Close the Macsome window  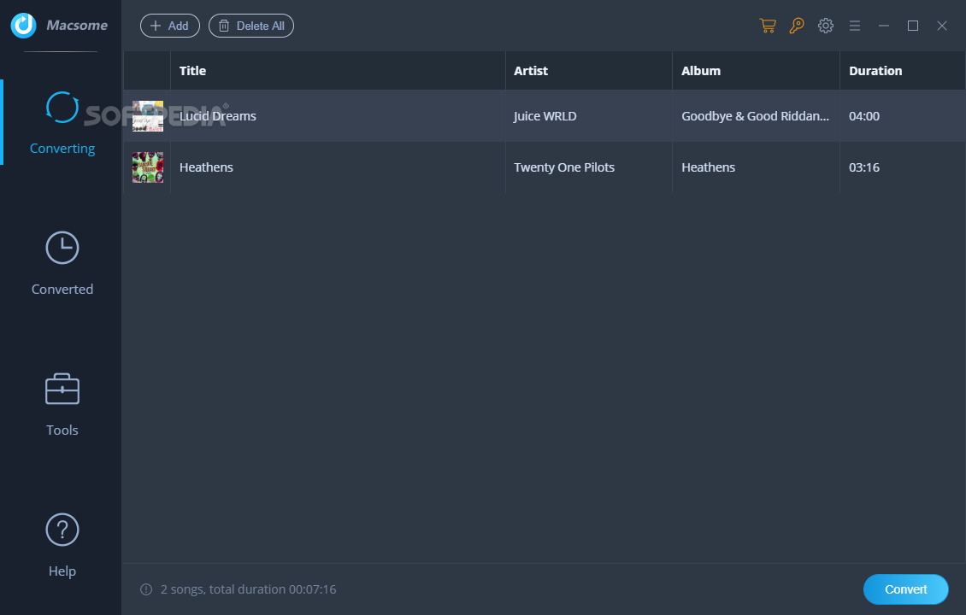click(942, 26)
